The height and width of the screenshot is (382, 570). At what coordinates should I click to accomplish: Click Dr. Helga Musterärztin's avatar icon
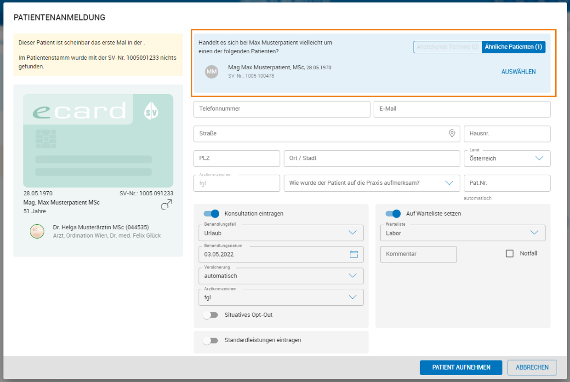pyautogui.click(x=37, y=232)
